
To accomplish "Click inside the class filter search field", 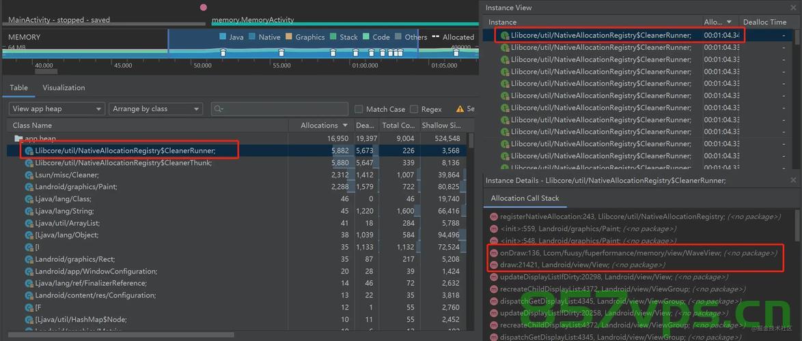I will tap(280, 108).
